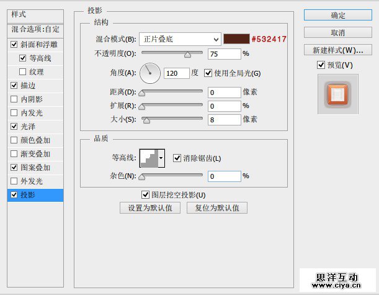The height and width of the screenshot is (295, 379).
Task: Click the 大小 value input field
Action: pyautogui.click(x=224, y=119)
